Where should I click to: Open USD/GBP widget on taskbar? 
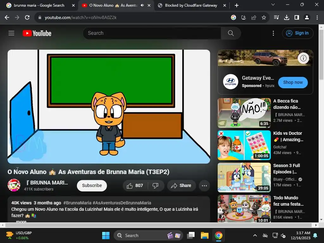(19, 235)
